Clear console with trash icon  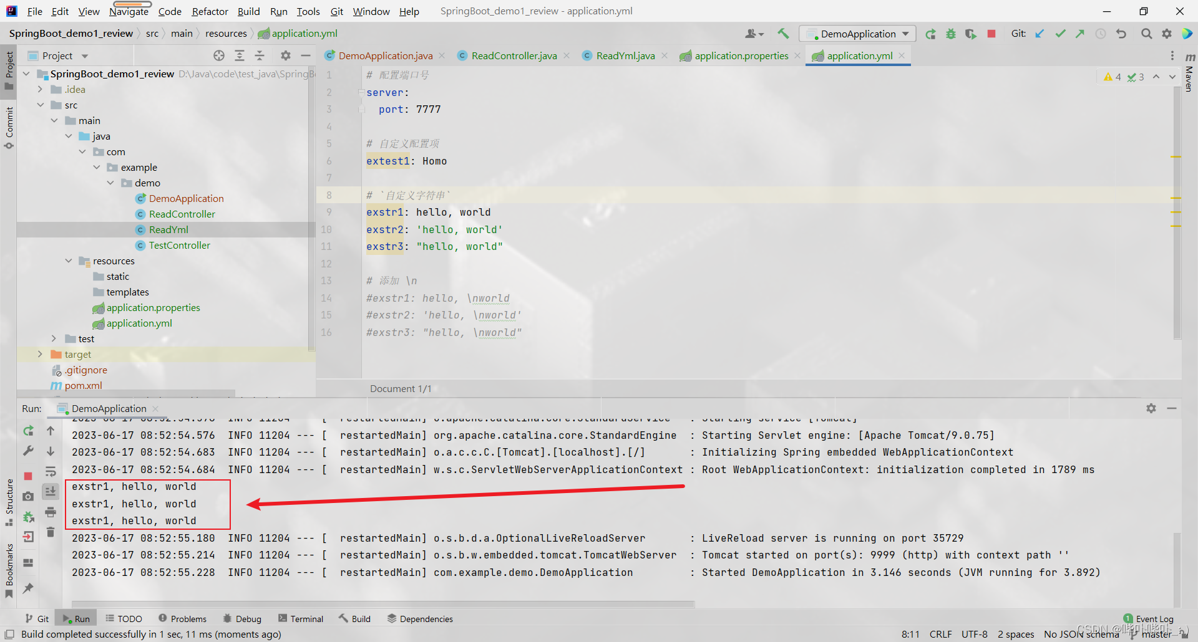click(x=51, y=532)
